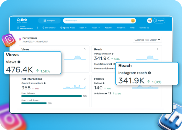Click the Quick logo in the header
Screen dimensions: 182x130
(x=22, y=20)
